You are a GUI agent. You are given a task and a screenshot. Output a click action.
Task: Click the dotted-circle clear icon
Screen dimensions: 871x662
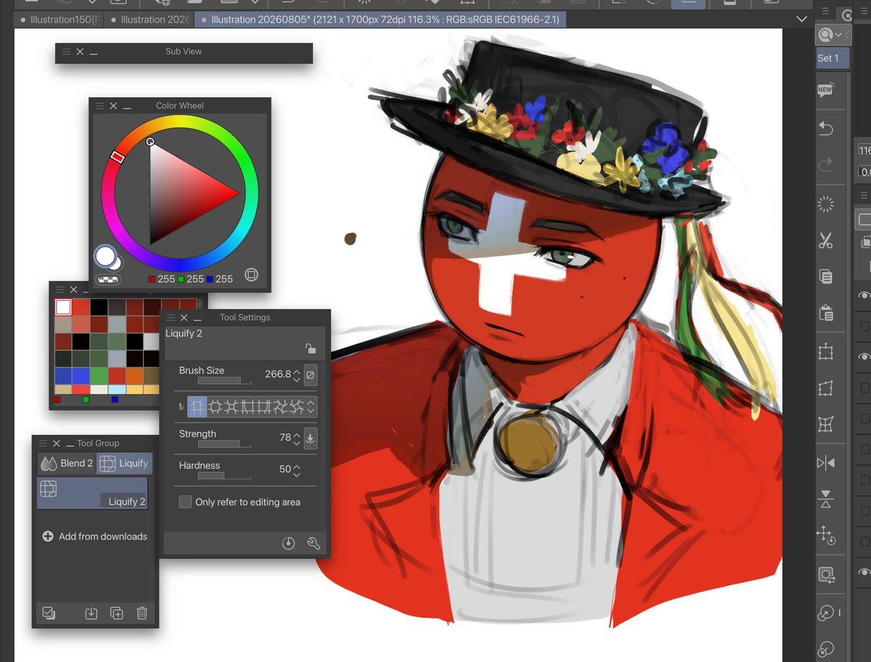[x=825, y=204]
